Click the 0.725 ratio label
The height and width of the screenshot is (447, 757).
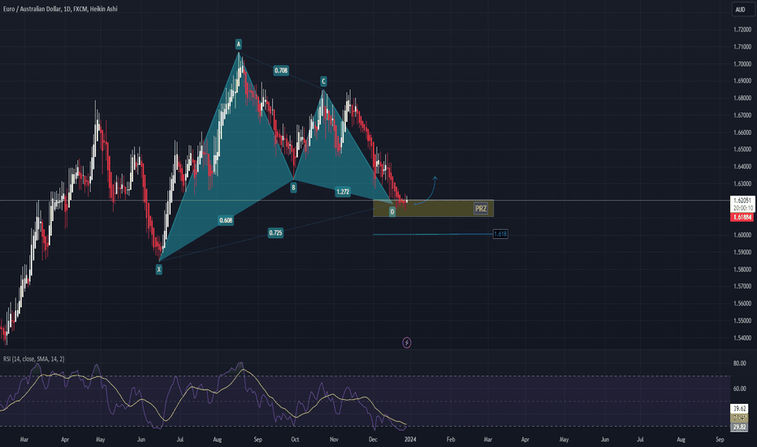point(275,233)
